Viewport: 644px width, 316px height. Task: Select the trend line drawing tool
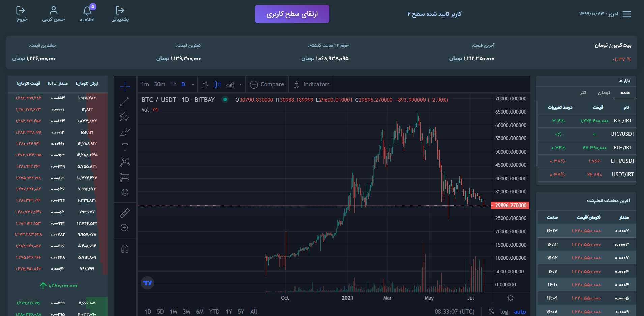[x=125, y=101]
